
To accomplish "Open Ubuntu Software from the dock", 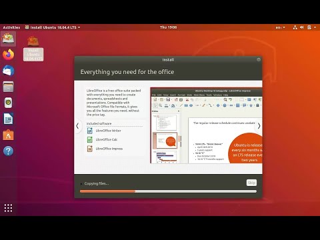I will pyautogui.click(x=8, y=135).
